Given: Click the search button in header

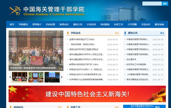Looking at the screenshot, I should pos(165,4).
